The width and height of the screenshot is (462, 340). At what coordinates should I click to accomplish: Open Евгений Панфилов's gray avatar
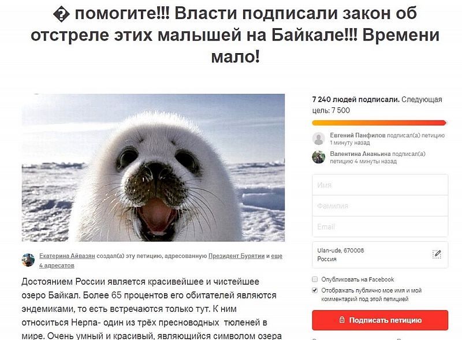tap(319, 139)
